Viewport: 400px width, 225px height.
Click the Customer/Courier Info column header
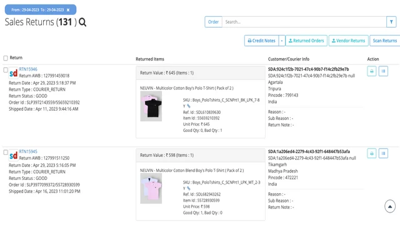289,59
